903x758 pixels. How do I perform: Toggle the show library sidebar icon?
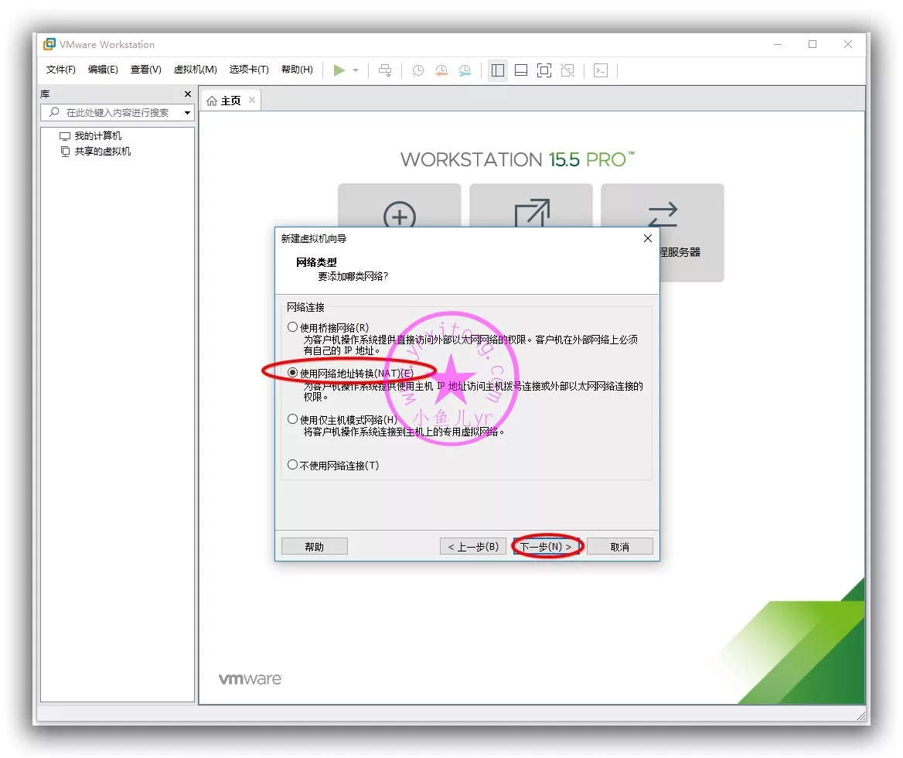point(498,70)
